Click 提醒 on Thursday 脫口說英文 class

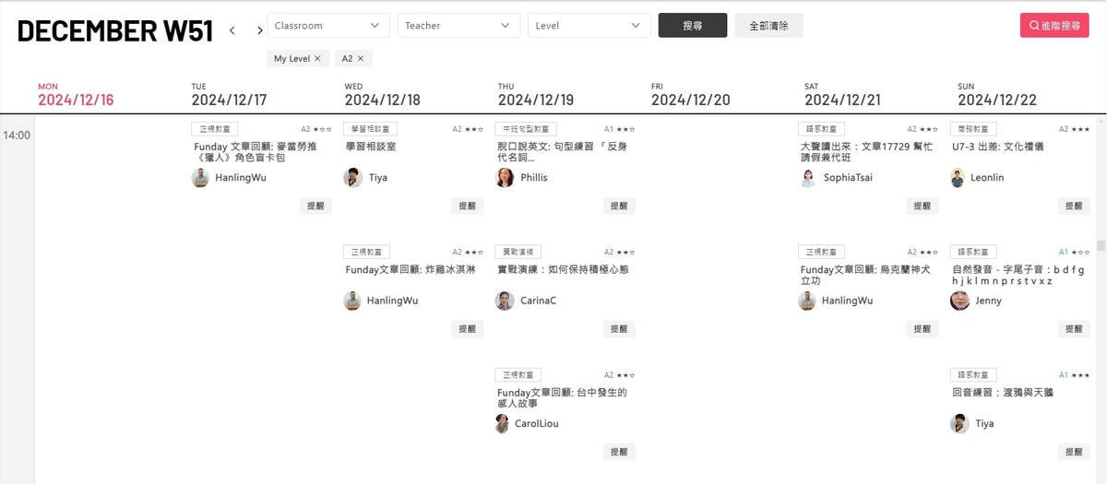coord(620,206)
